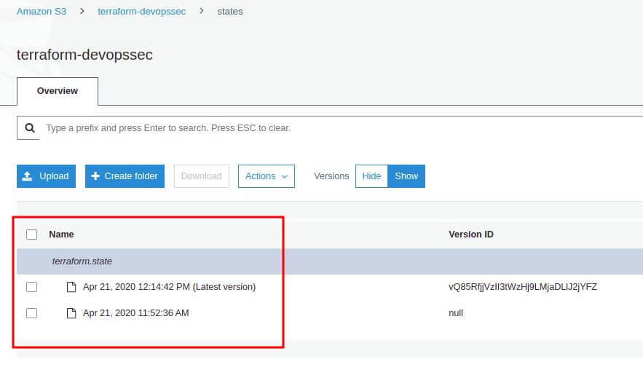Click file icon of 11:52:36 AM version
The width and height of the screenshot is (643, 378).
(71, 313)
